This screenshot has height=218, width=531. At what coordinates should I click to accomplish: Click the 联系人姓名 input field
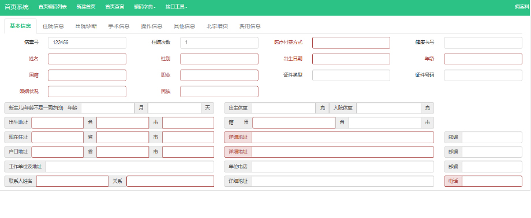click(x=73, y=181)
